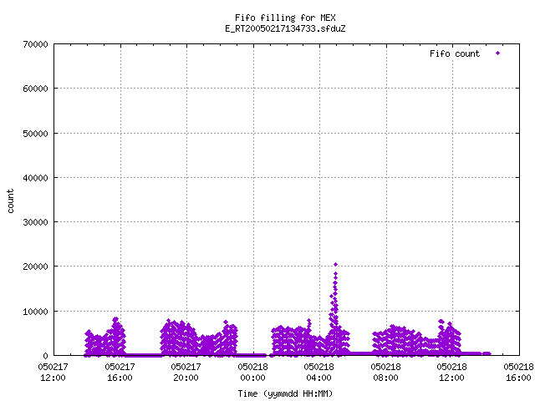Click the y-axis label 'count'
Screen dimensions: 535x401
[10, 201]
